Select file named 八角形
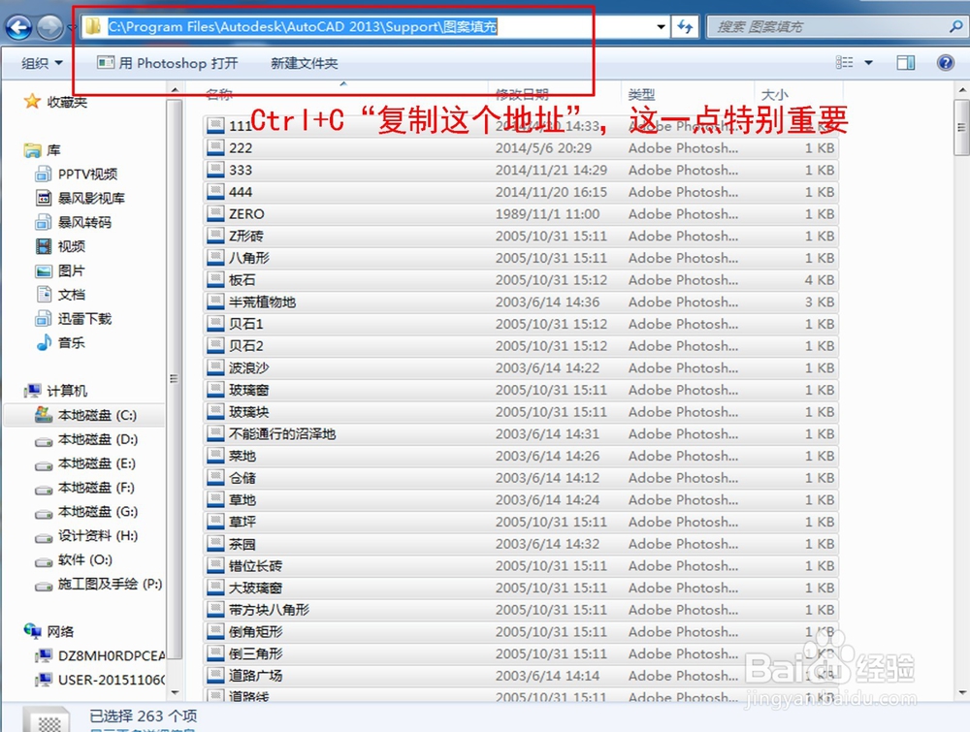Screen dimensions: 970x732 [x=521, y=258]
